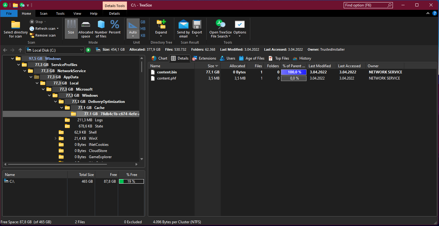The width and height of the screenshot is (439, 226).
Task: Sort by the Name column in details
Action: pos(172,66)
